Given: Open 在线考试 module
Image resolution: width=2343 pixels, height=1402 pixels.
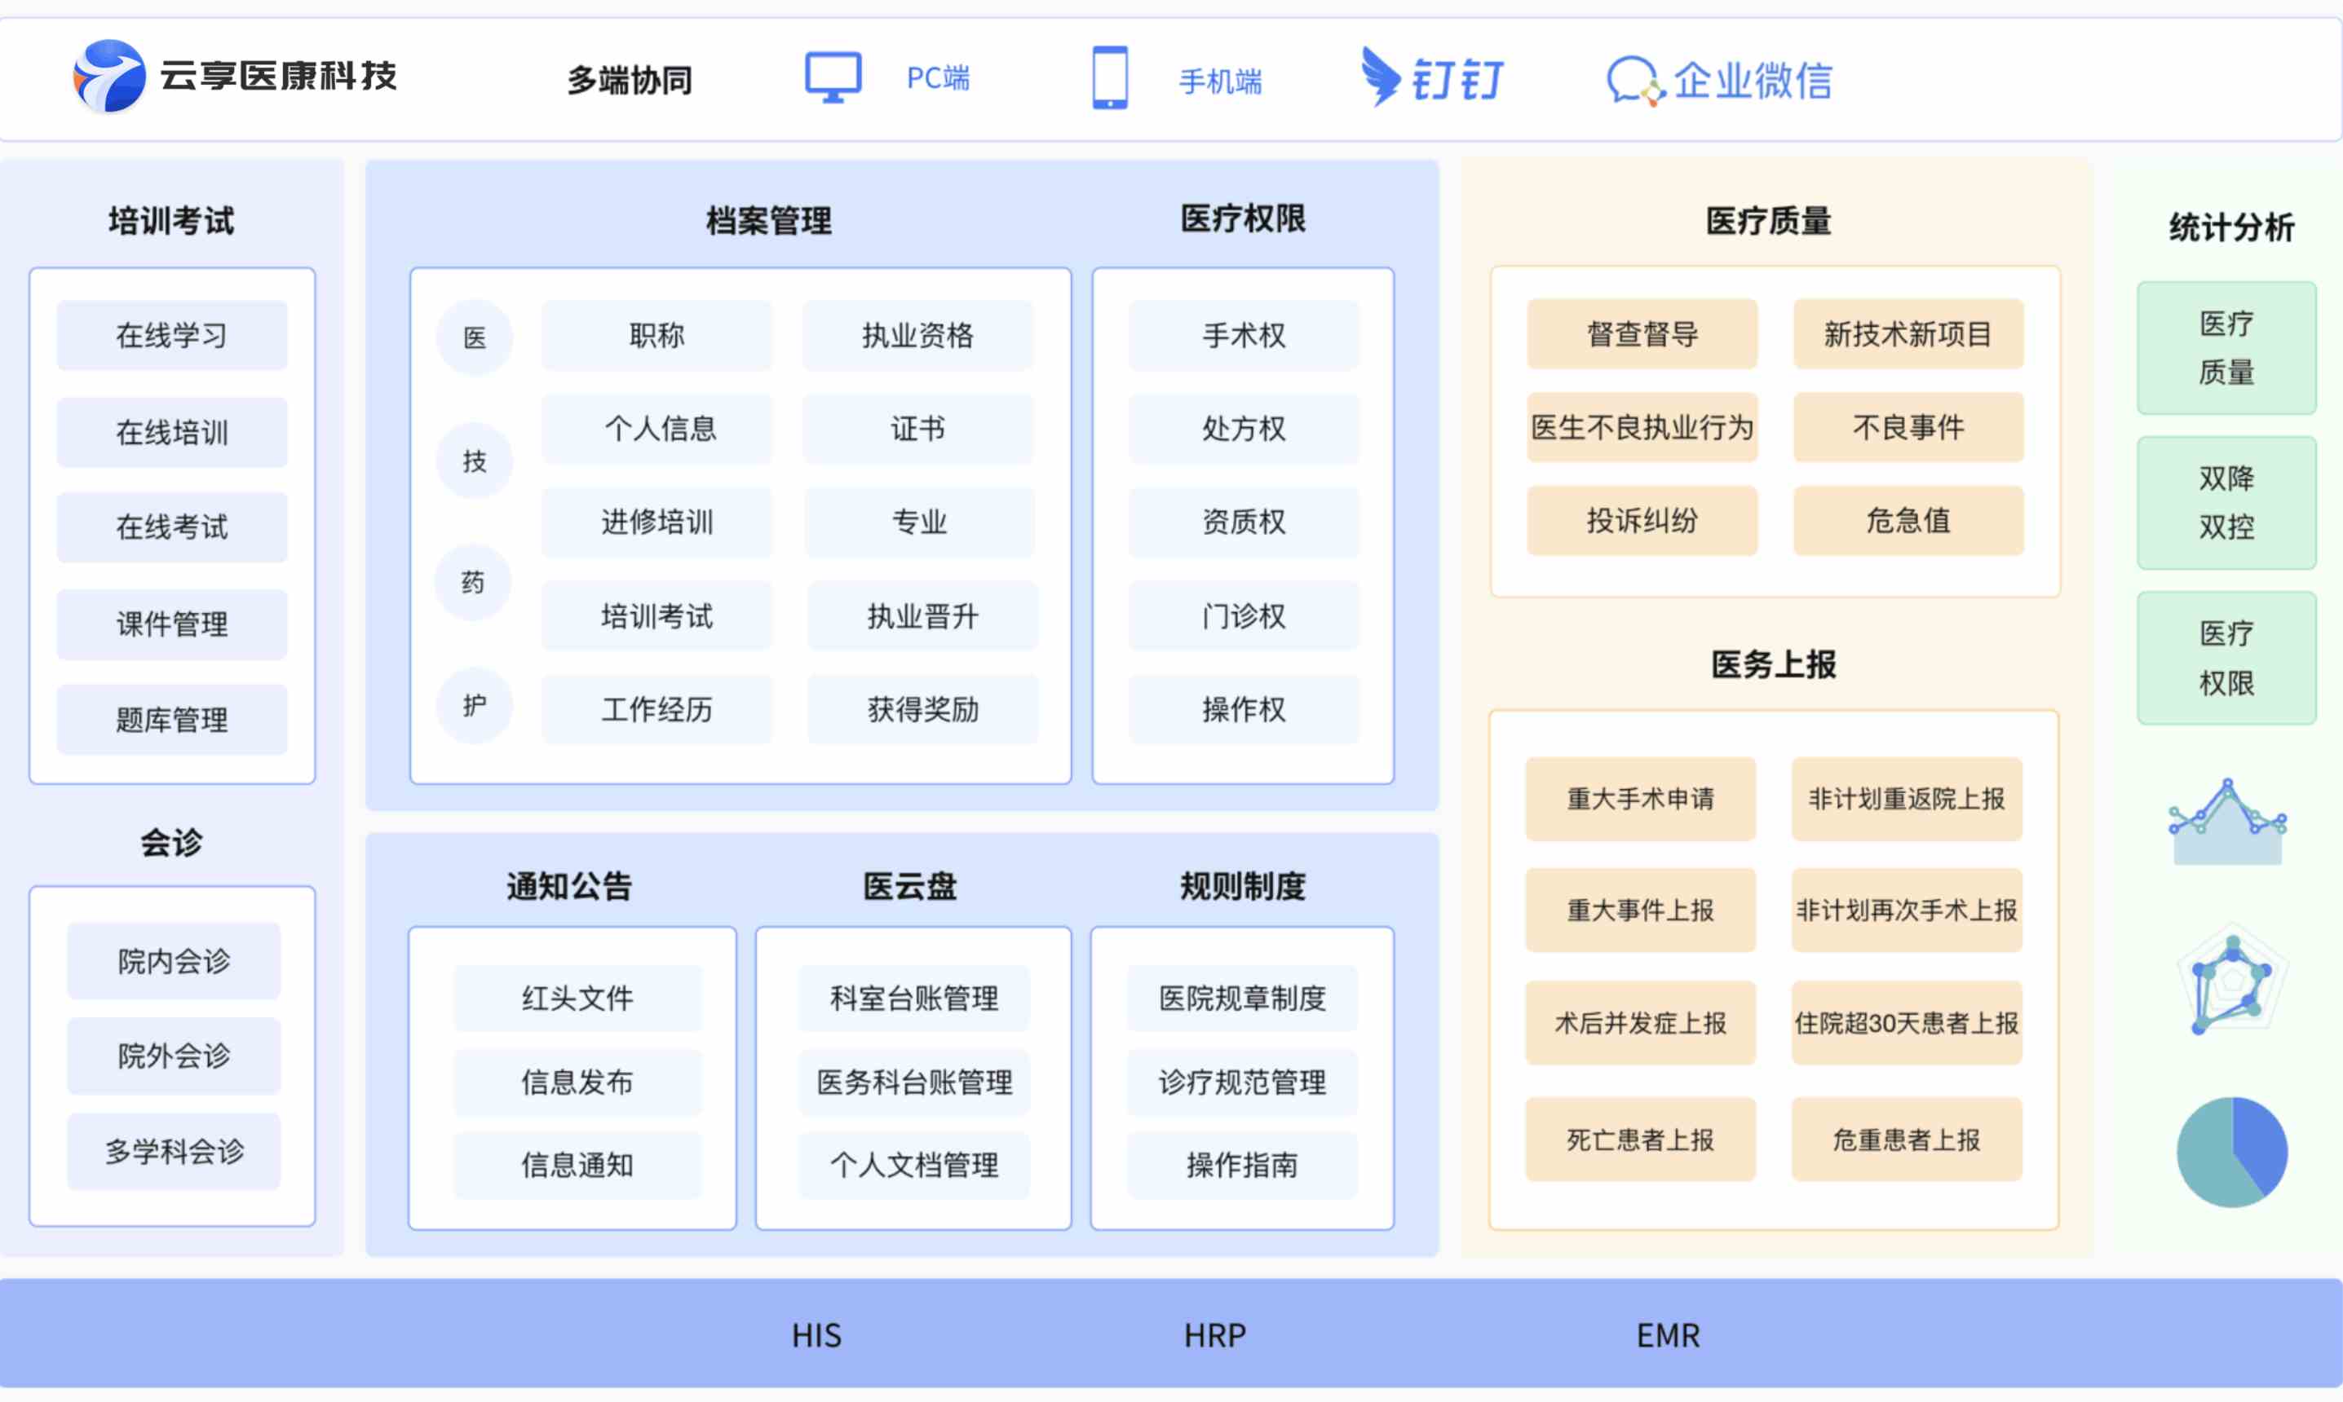Looking at the screenshot, I should (x=172, y=527).
